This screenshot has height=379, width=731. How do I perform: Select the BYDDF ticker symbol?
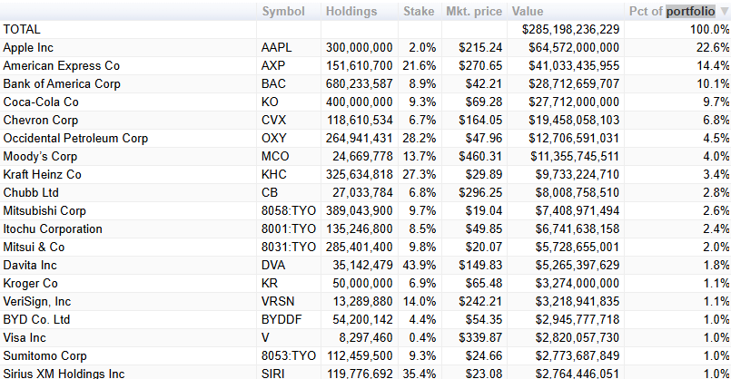tap(280, 319)
